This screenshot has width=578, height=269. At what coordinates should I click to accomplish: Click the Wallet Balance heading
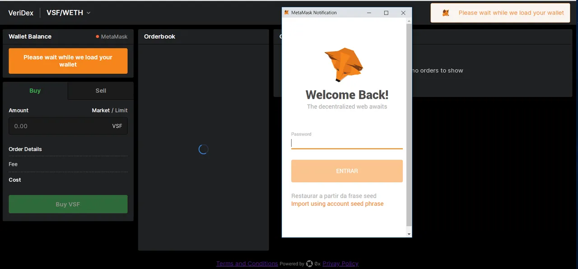pyautogui.click(x=30, y=37)
